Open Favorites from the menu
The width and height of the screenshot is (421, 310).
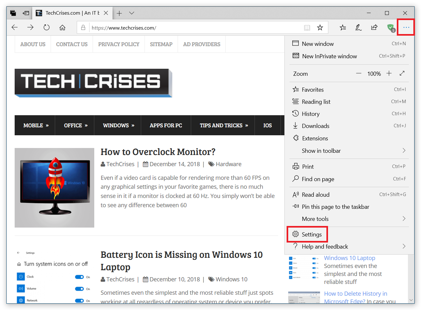349,89
